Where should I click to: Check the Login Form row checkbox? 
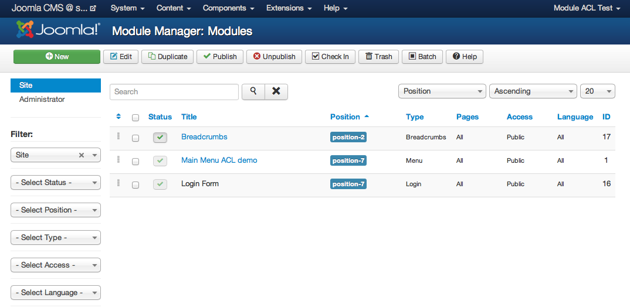(136, 185)
